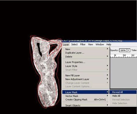Expand the Smart Objects submenu
137x114 pixels.
click(x=86, y=105)
